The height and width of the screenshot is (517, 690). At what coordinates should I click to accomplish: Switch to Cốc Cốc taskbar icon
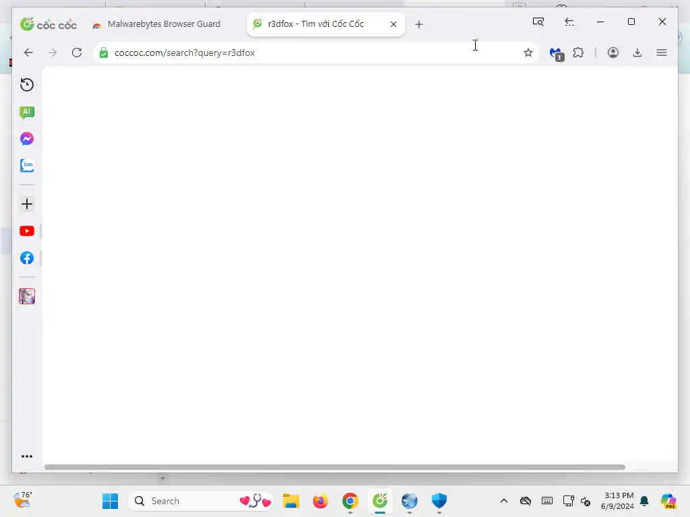point(380,501)
